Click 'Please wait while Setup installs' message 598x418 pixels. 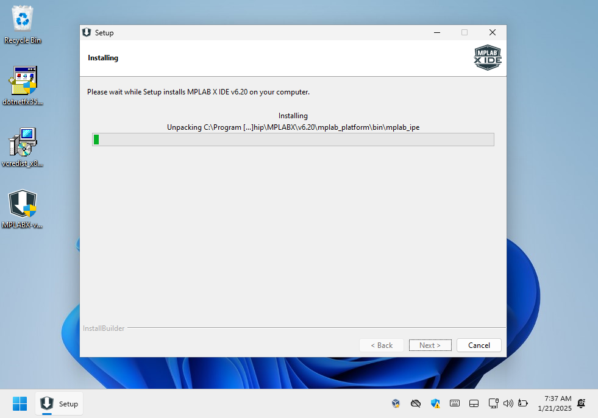[x=198, y=92]
